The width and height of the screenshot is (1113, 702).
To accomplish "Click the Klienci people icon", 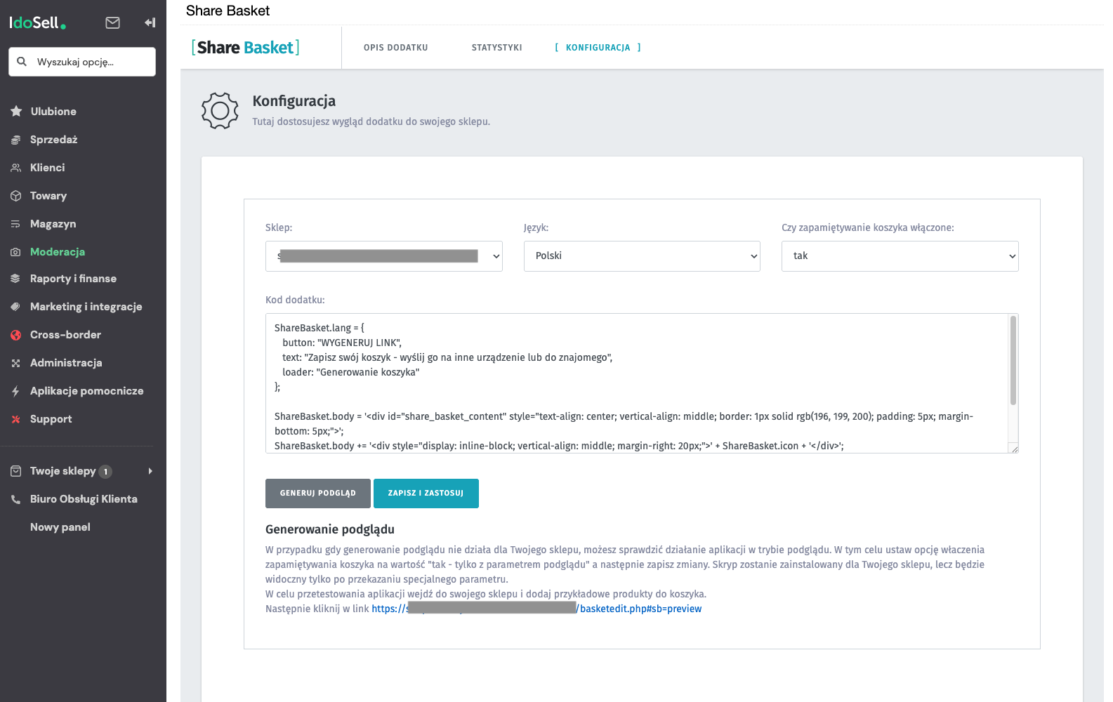I will point(16,168).
